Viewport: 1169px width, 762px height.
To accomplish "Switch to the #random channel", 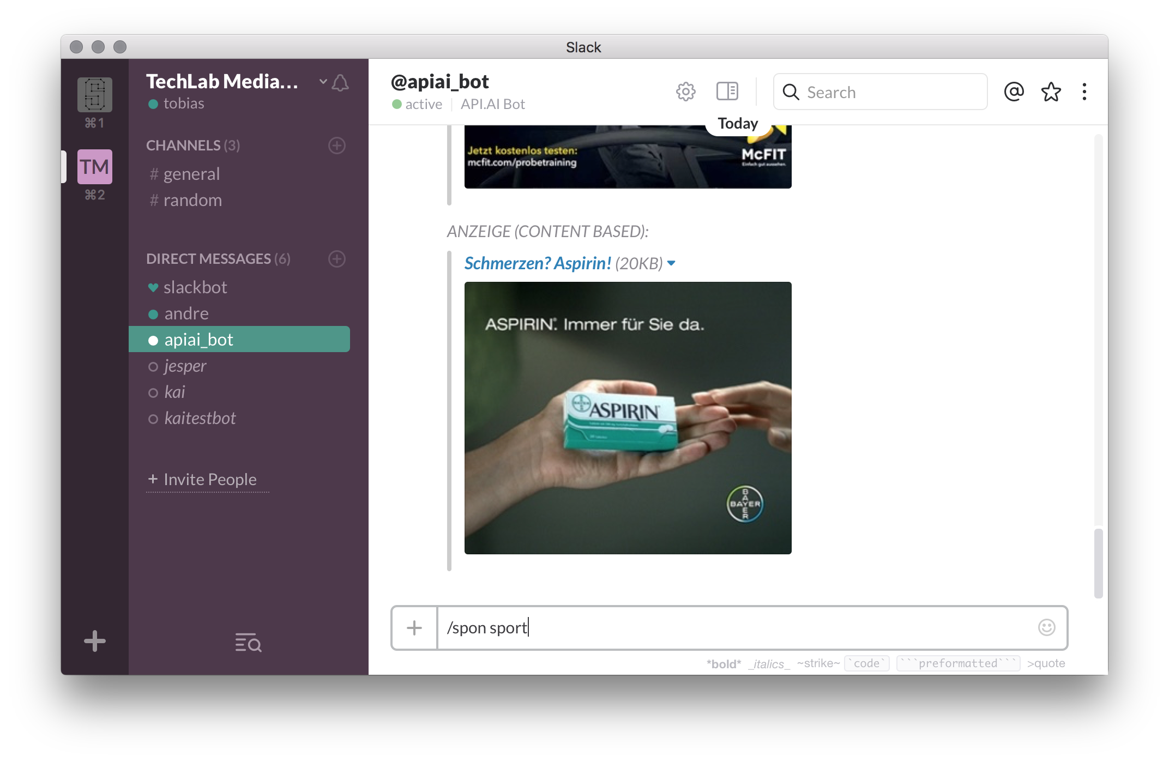I will (192, 199).
